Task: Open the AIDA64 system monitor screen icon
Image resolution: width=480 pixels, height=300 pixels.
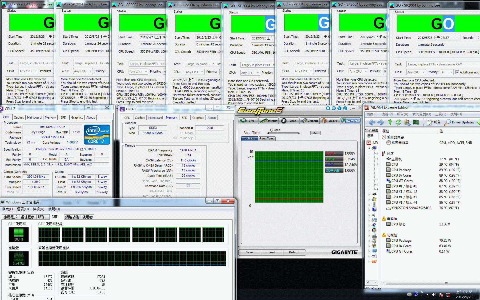Action: 416,122
